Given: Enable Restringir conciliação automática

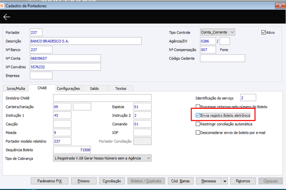Looking at the screenshot, I should [198, 124].
